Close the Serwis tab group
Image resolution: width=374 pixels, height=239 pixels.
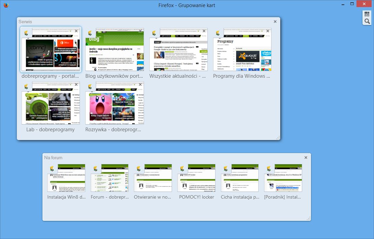tap(275, 21)
